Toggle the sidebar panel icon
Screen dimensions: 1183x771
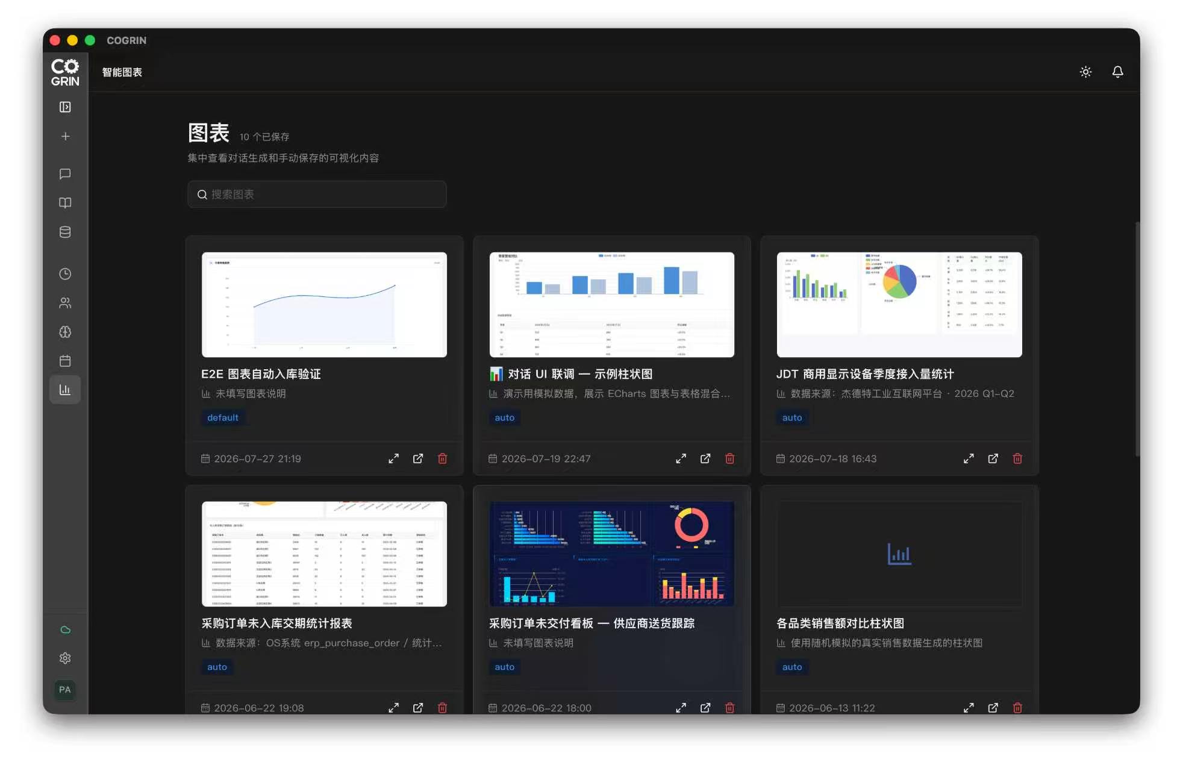tap(65, 107)
